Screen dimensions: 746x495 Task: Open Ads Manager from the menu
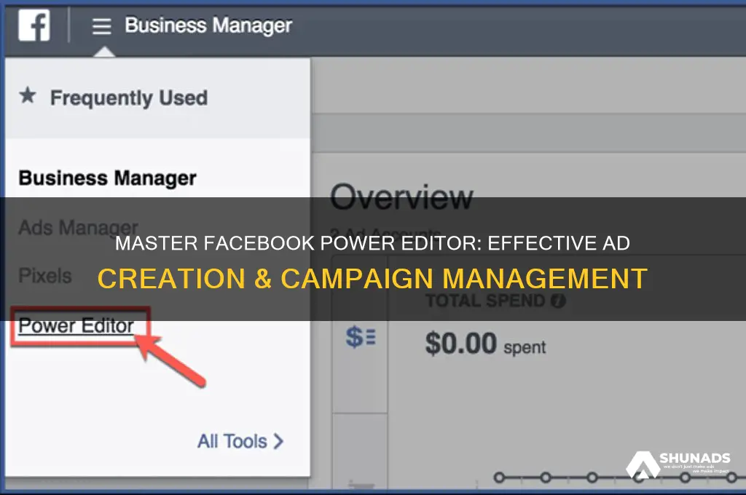pyautogui.click(x=78, y=227)
